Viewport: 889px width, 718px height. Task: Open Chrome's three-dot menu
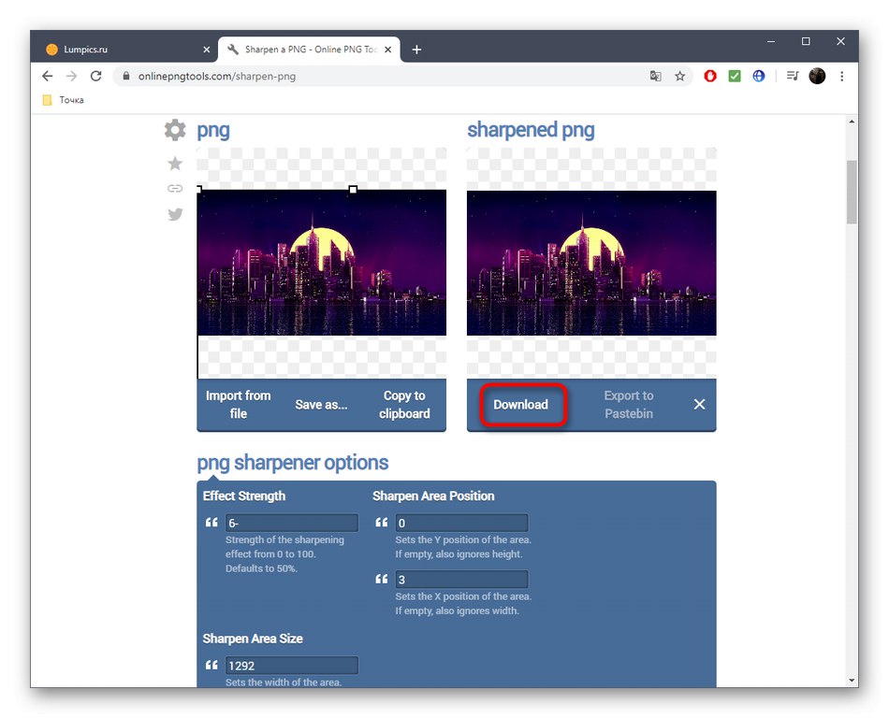tap(841, 76)
